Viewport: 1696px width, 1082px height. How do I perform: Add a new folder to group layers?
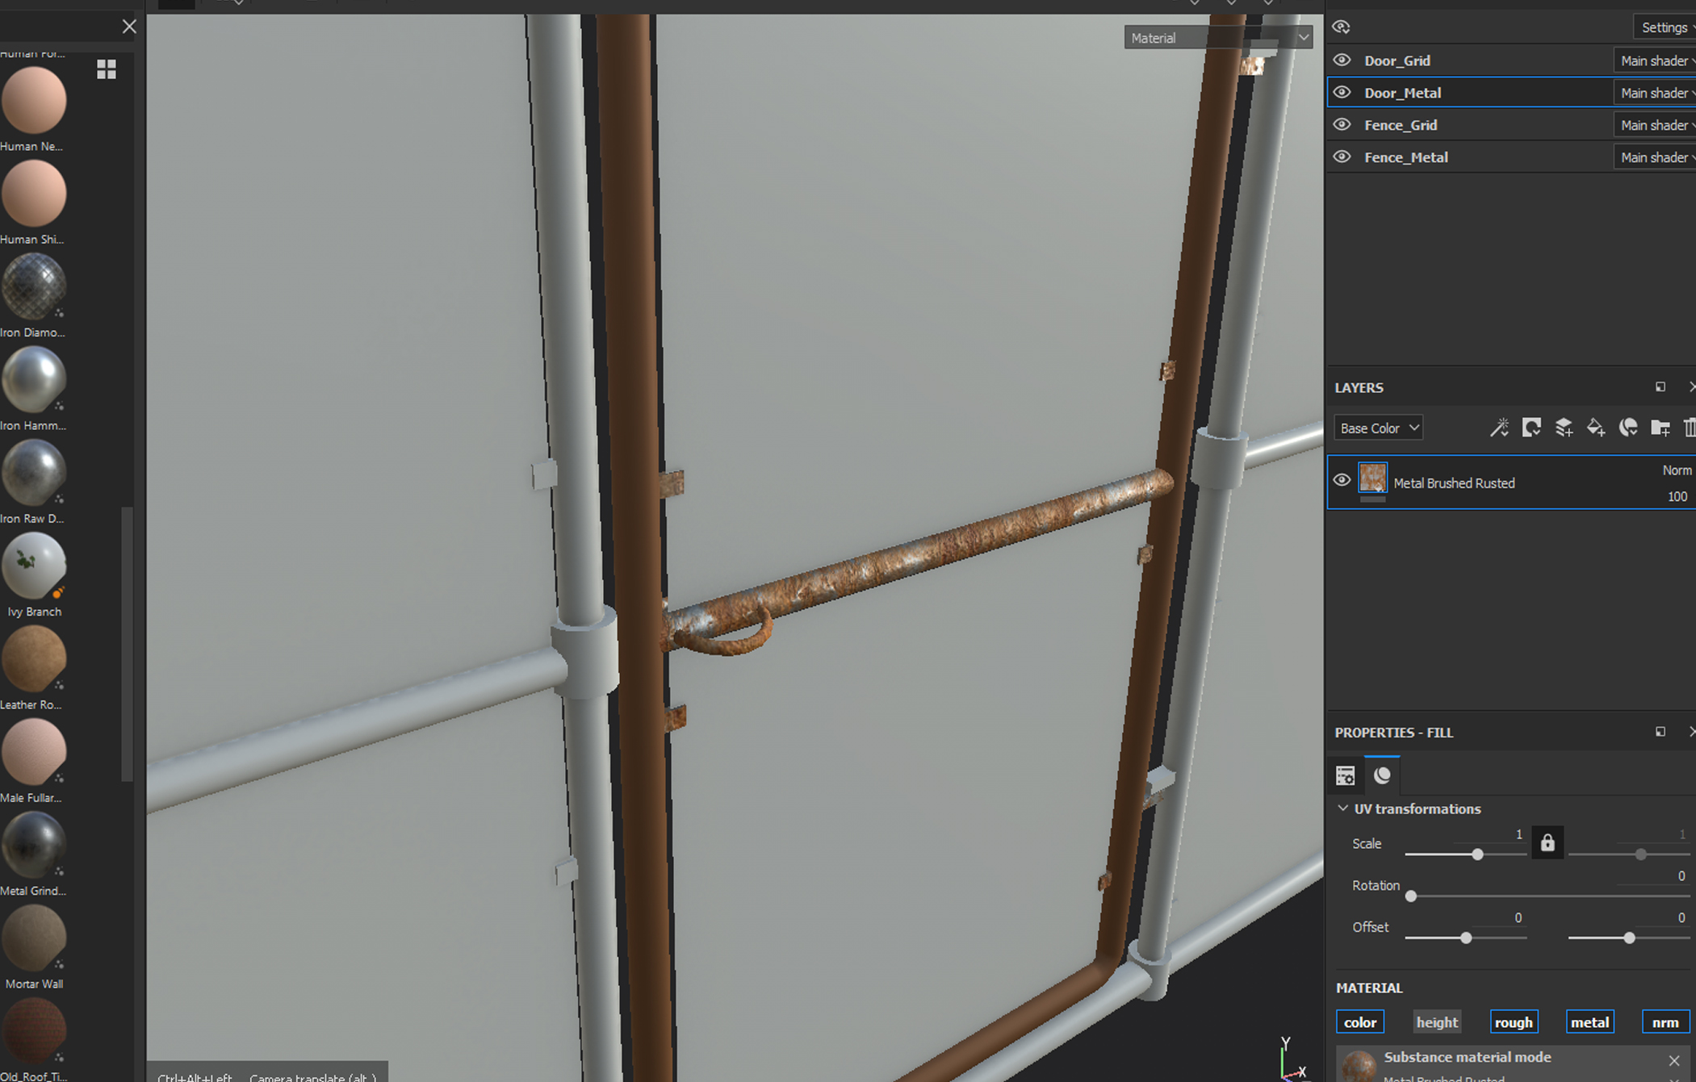(x=1660, y=428)
